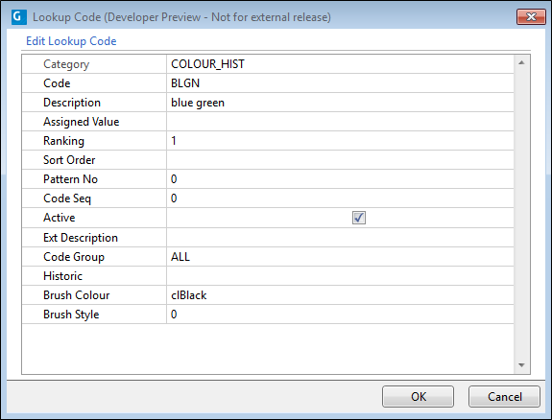Edit the Pattern No value
Viewport: 552px width, 420px height.
point(340,179)
